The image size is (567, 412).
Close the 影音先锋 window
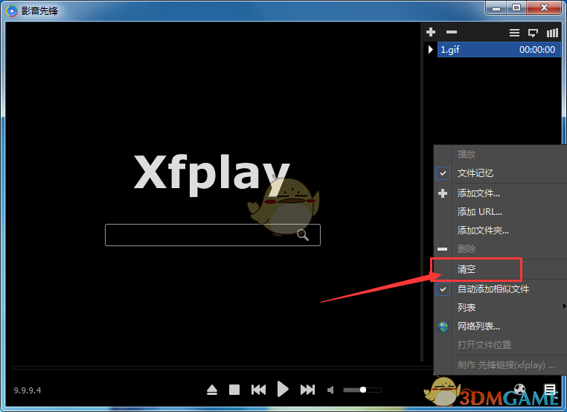pos(544,7)
